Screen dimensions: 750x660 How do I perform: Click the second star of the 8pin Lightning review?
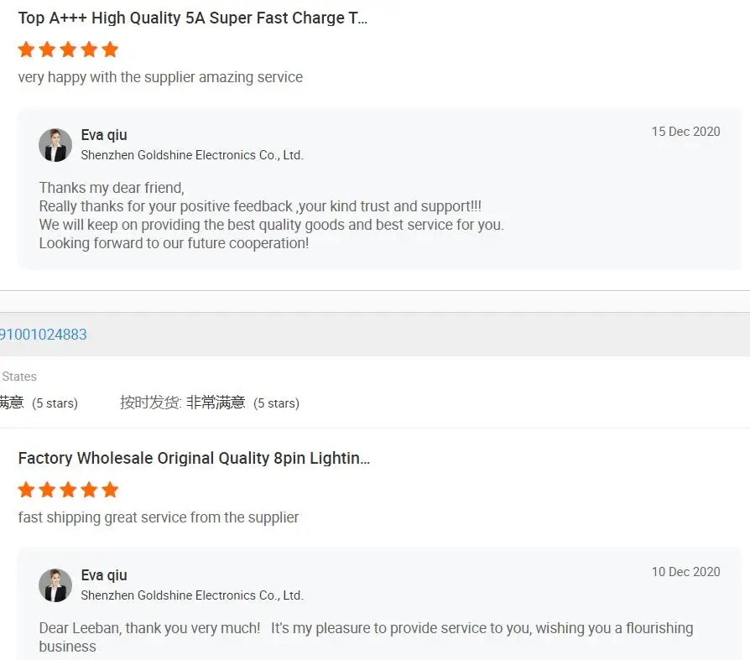(47, 490)
